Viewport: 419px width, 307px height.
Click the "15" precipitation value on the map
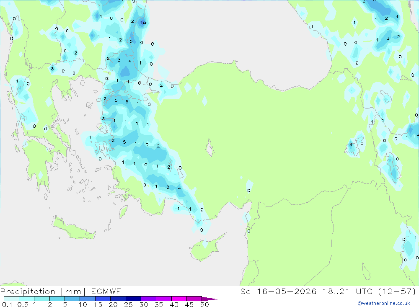143,23
